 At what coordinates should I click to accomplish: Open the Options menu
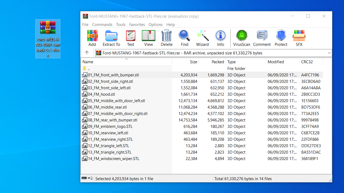click(156, 24)
